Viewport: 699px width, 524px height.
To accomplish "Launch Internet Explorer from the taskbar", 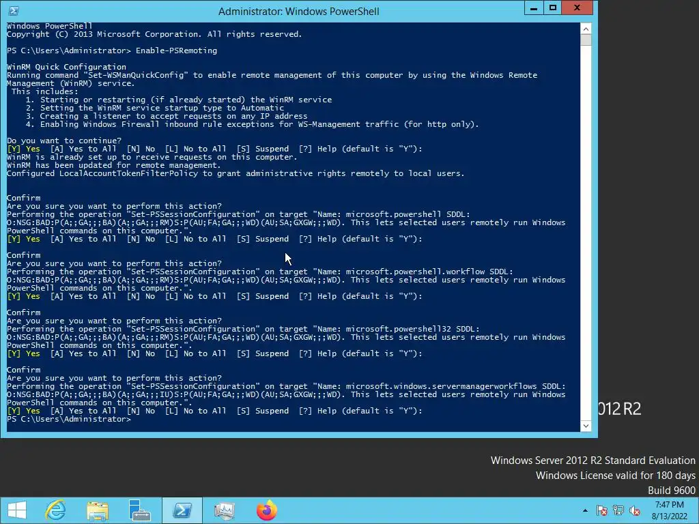I will pyautogui.click(x=56, y=510).
